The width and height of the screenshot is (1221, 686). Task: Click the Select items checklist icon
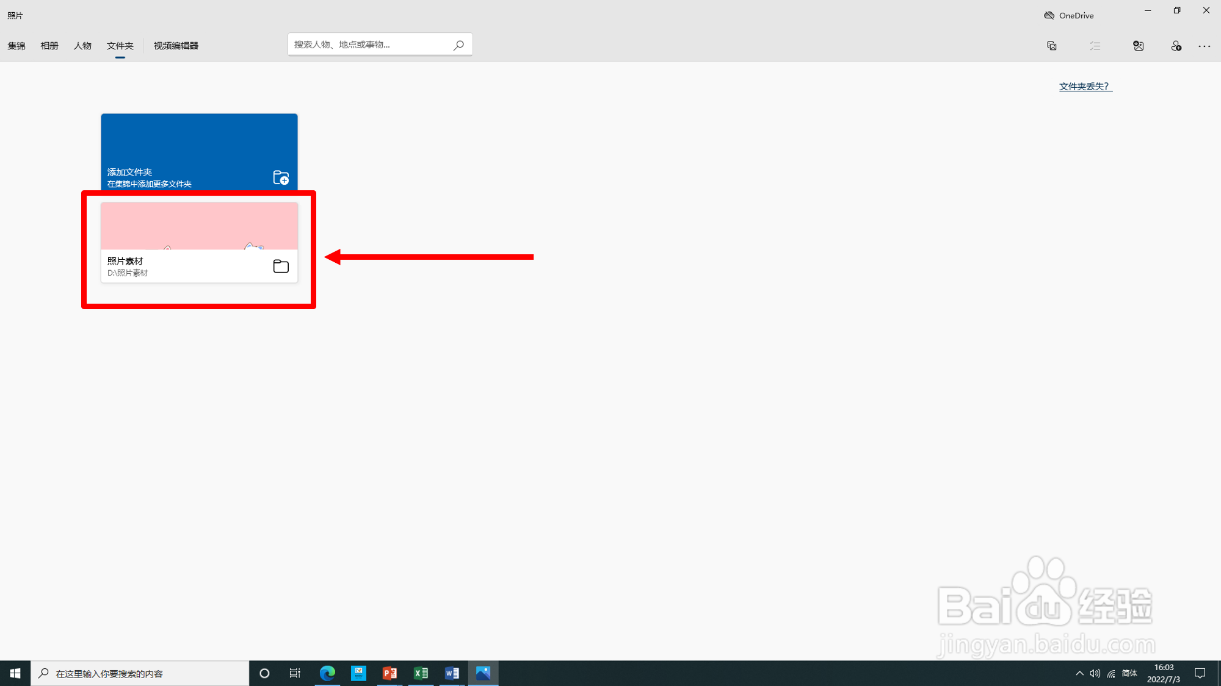click(1095, 46)
